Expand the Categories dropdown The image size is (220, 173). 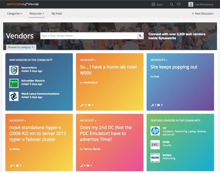click(14, 13)
